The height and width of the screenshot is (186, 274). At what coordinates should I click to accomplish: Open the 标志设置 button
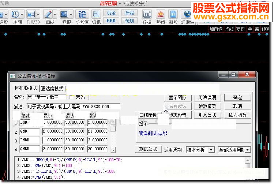click(x=178, y=115)
